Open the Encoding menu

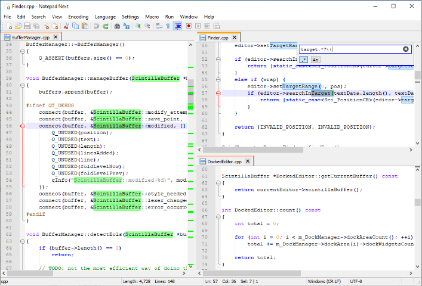pos(78,17)
